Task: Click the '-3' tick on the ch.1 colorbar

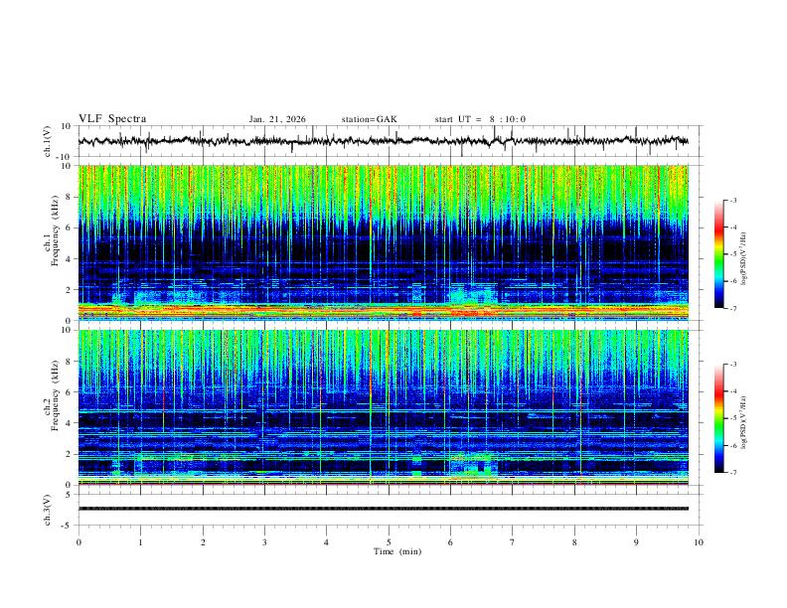Action: [732, 200]
